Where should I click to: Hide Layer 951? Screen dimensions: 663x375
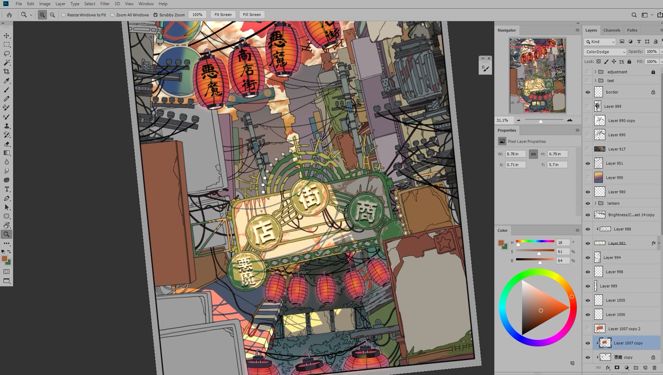pyautogui.click(x=588, y=164)
